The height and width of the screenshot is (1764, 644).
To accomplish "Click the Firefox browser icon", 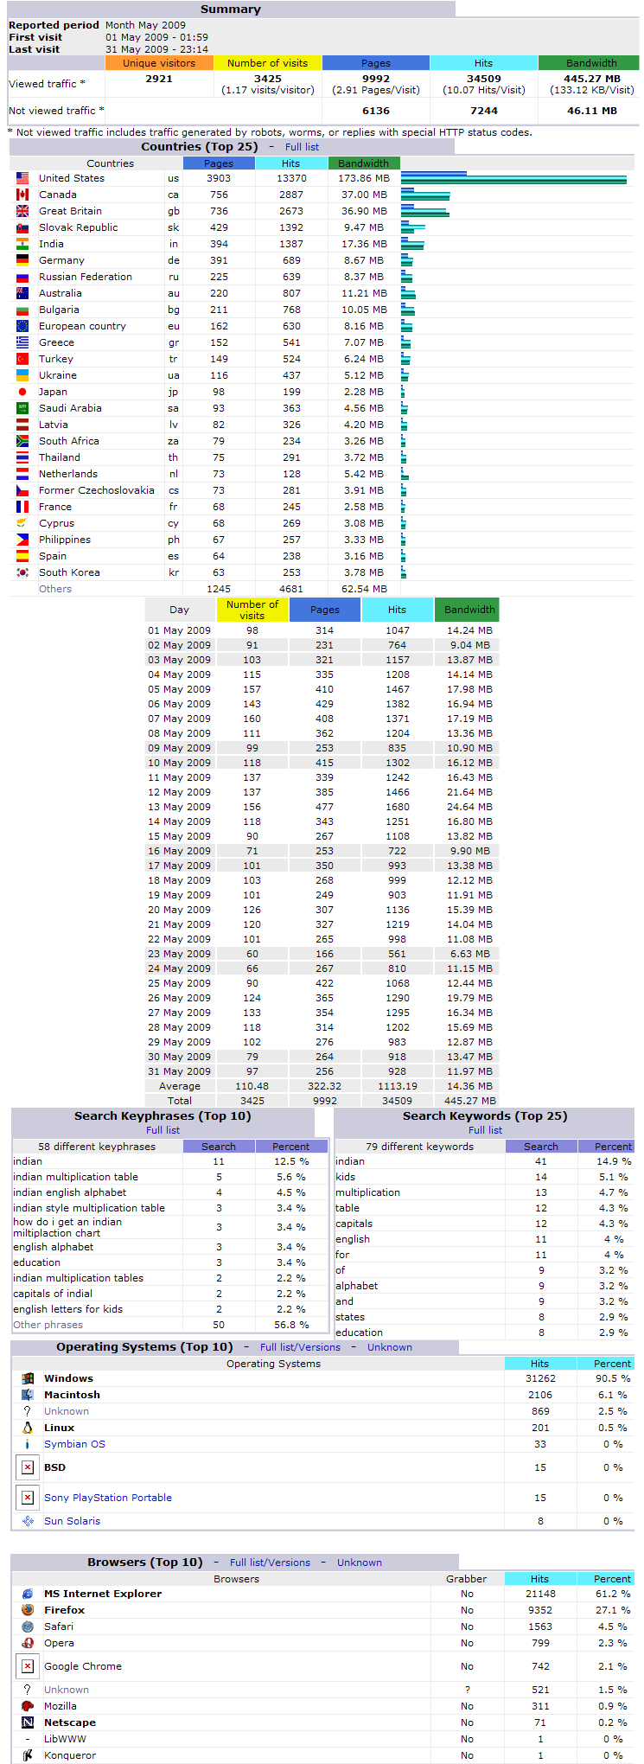I will (28, 1610).
